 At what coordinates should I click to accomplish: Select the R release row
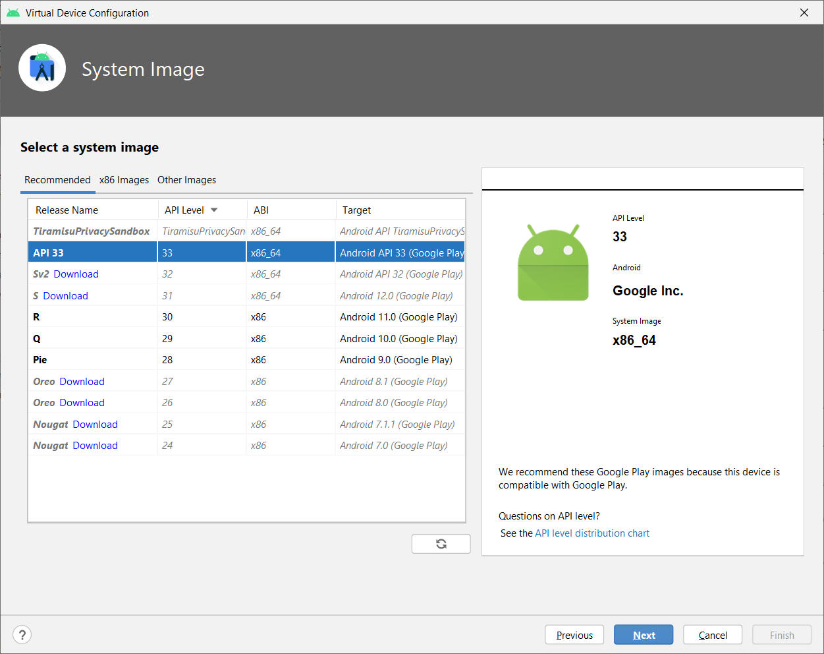click(x=246, y=317)
